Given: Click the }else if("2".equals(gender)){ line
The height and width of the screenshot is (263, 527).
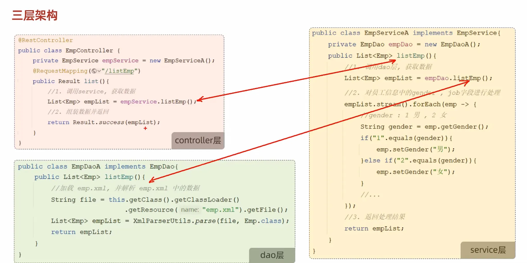Looking at the screenshot, I should (x=418, y=161).
